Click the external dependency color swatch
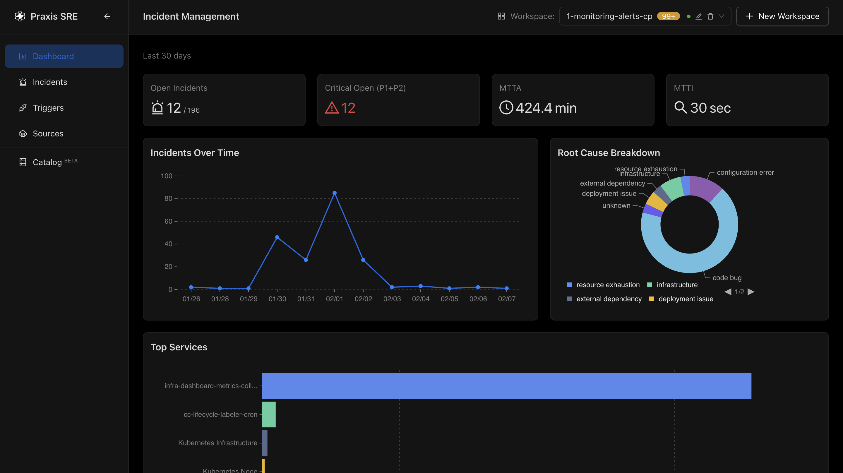843x473 pixels. (569, 299)
